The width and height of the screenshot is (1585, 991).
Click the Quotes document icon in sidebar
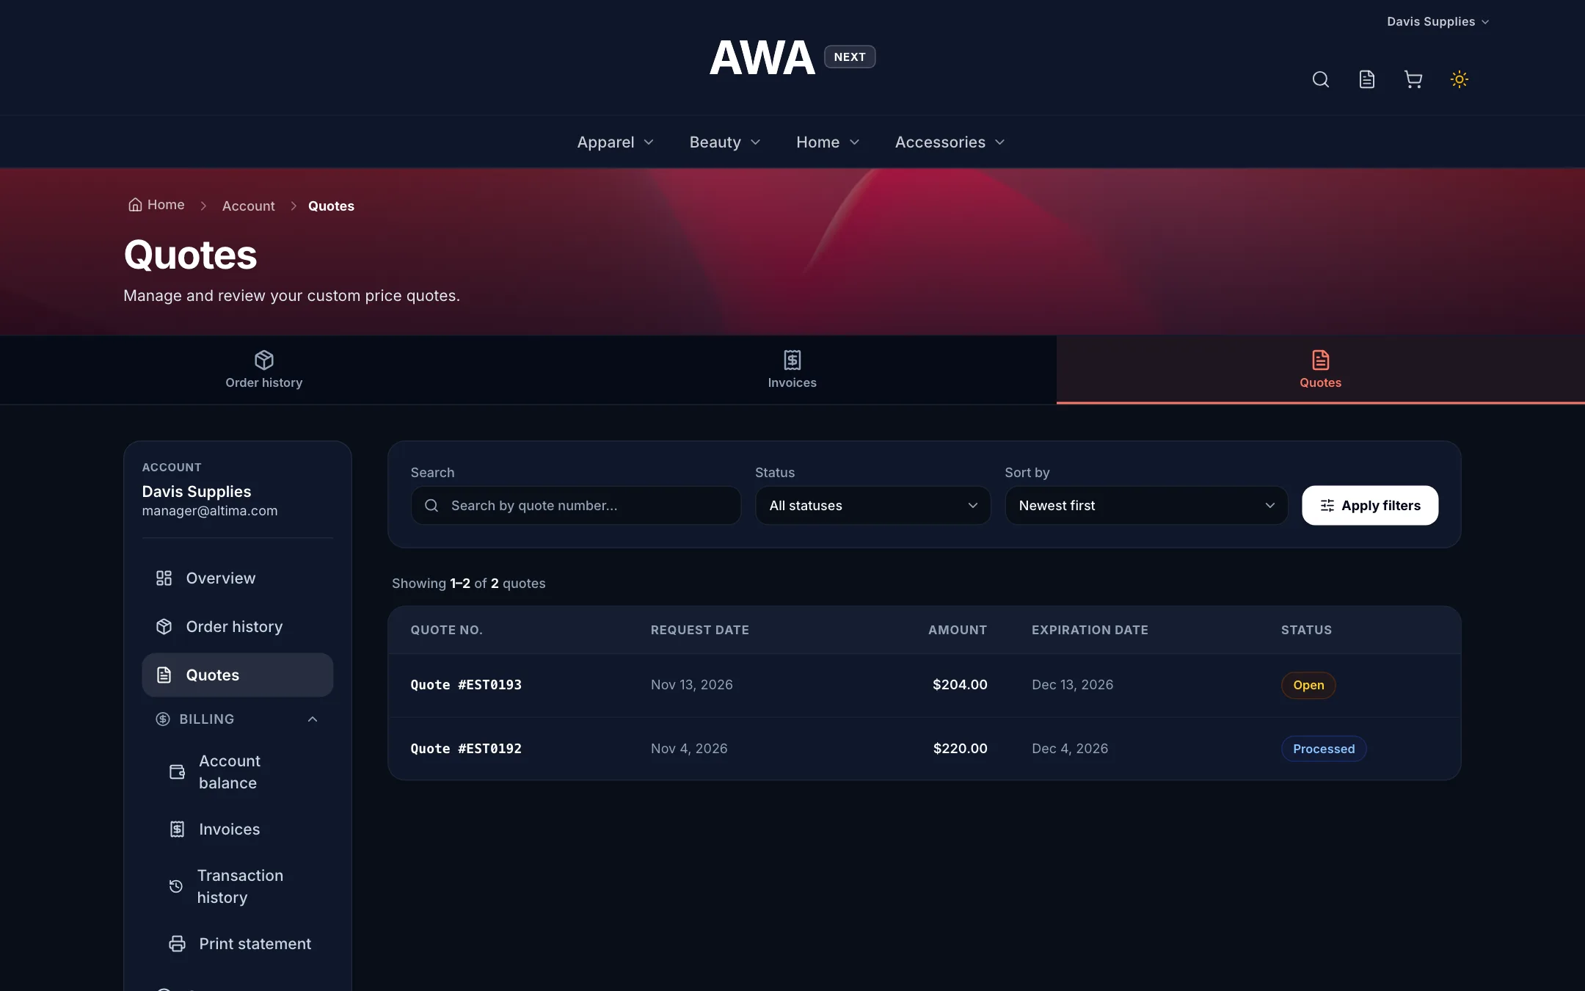click(164, 675)
